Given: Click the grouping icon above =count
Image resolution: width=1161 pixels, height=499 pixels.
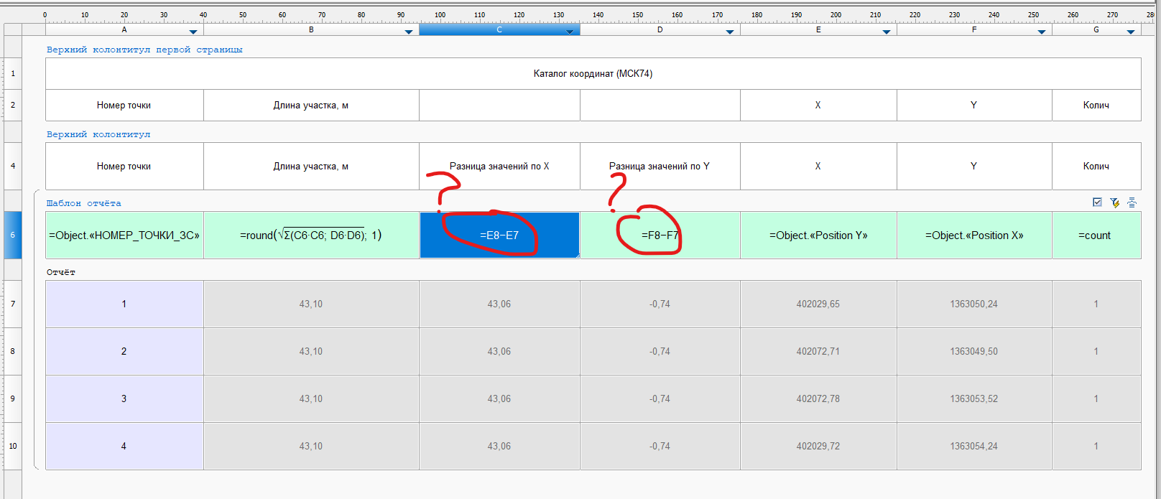Looking at the screenshot, I should point(1132,203).
